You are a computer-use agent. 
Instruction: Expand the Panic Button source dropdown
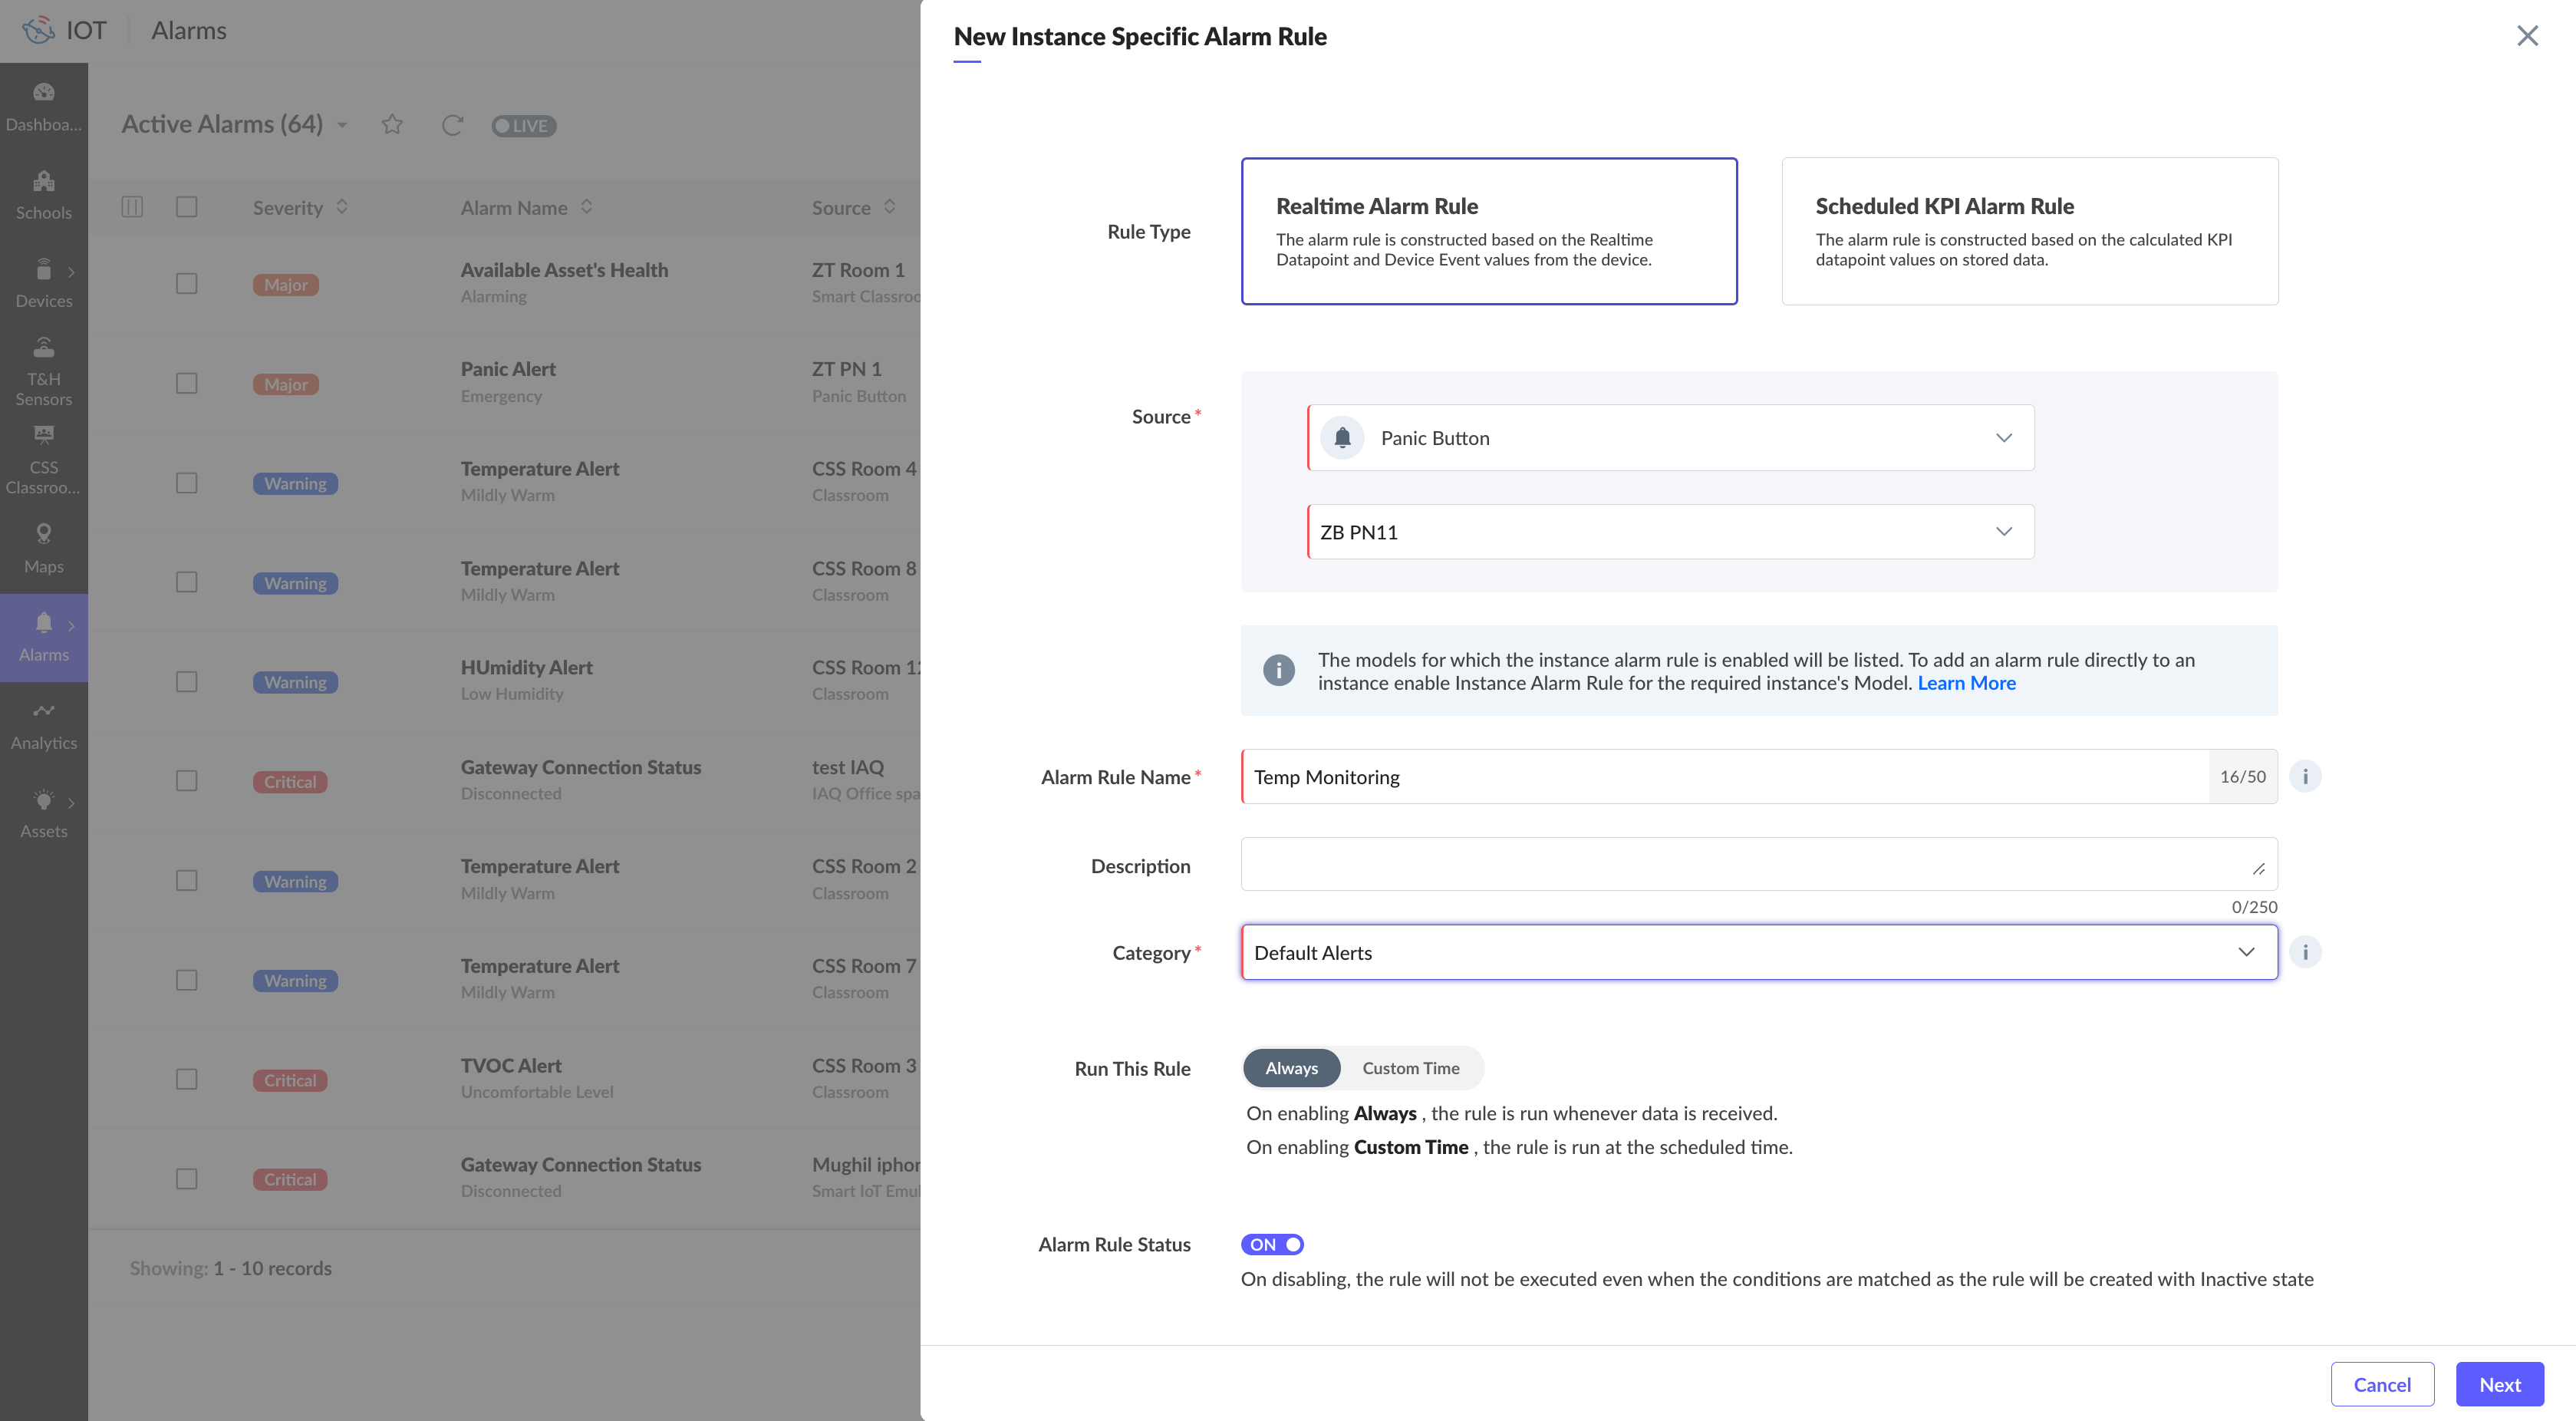(1670, 438)
